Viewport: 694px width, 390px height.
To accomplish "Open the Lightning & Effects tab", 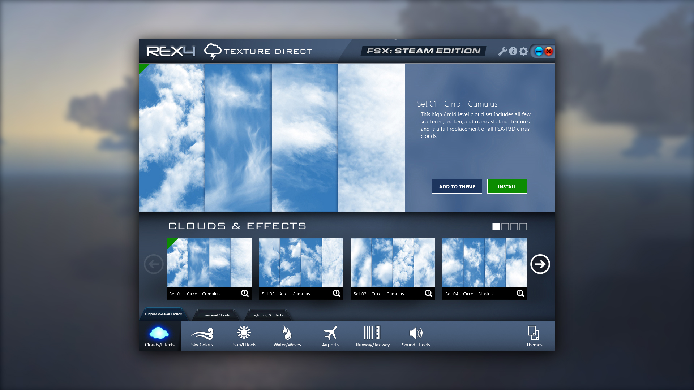I will (268, 315).
